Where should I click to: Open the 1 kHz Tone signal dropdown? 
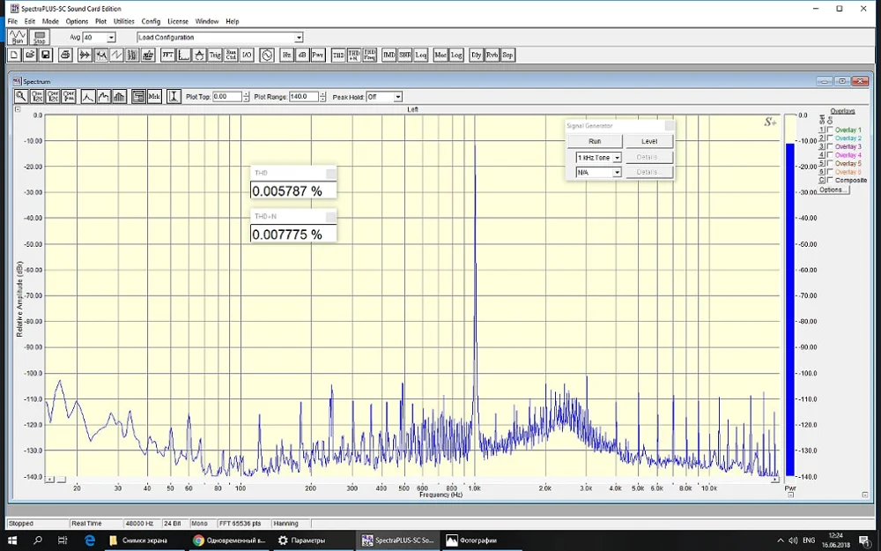click(617, 158)
